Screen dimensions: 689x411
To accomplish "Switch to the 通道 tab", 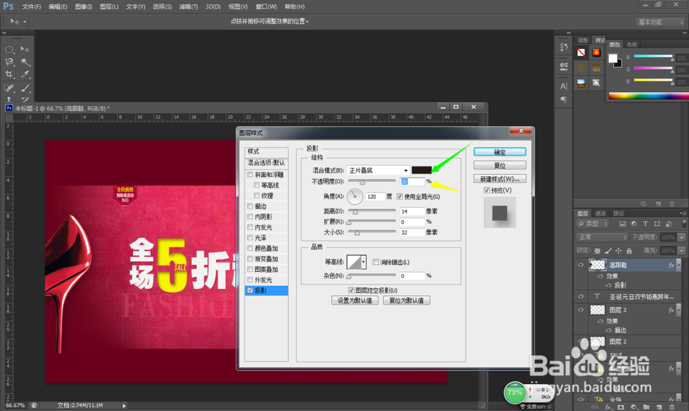I will click(x=600, y=213).
